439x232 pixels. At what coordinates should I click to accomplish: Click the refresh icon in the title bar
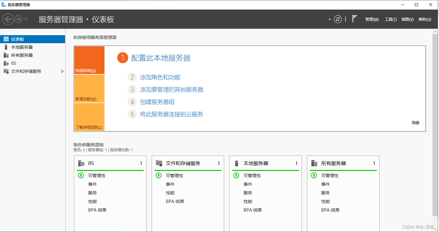click(x=338, y=19)
